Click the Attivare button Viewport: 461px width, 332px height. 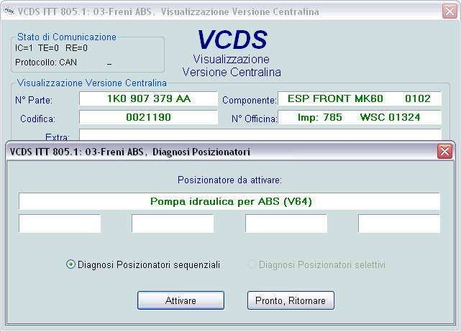point(181,300)
